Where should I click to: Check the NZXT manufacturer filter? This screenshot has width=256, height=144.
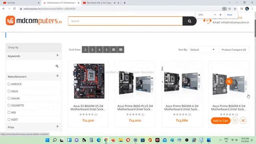click(x=9, y=120)
